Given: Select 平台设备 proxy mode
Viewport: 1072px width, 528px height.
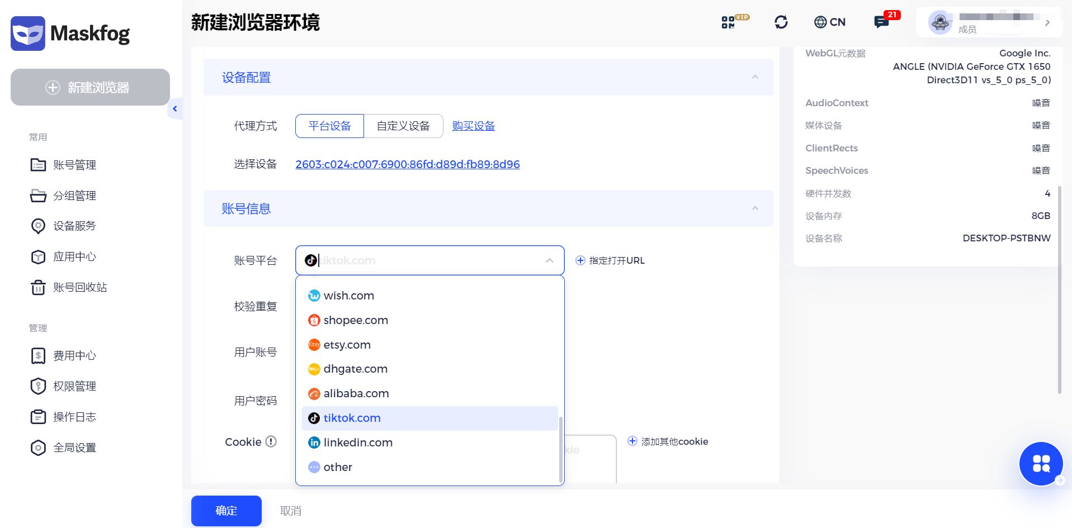Looking at the screenshot, I should pos(329,126).
